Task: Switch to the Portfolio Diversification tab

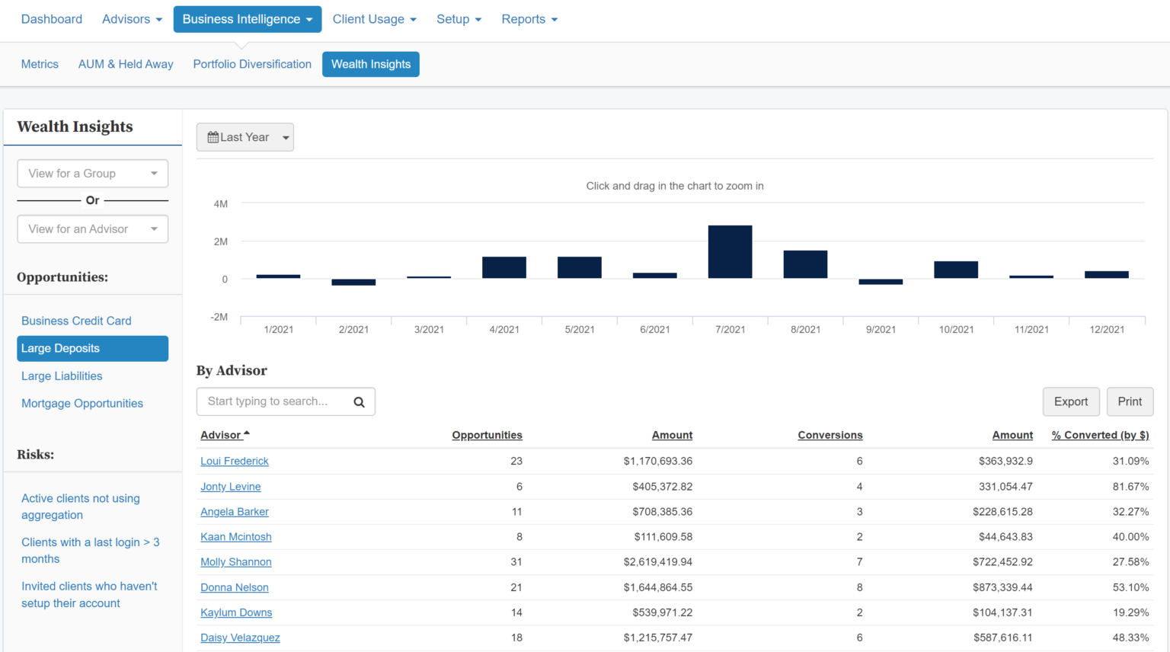Action: (252, 64)
